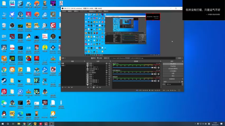
Task: Add a new source with the plus icon
Action: click(88, 87)
